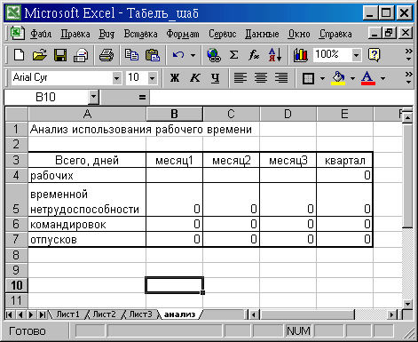Launch the Chart Wizard icon

click(x=300, y=55)
